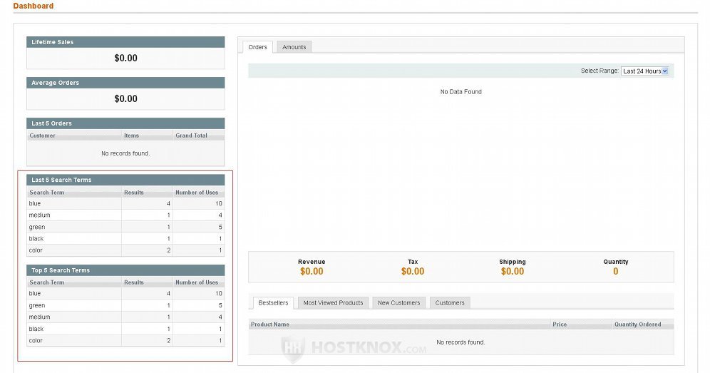This screenshot has height=373, width=710.
Task: Click the Customer column in Last 5 Orders
Action: tap(43, 136)
